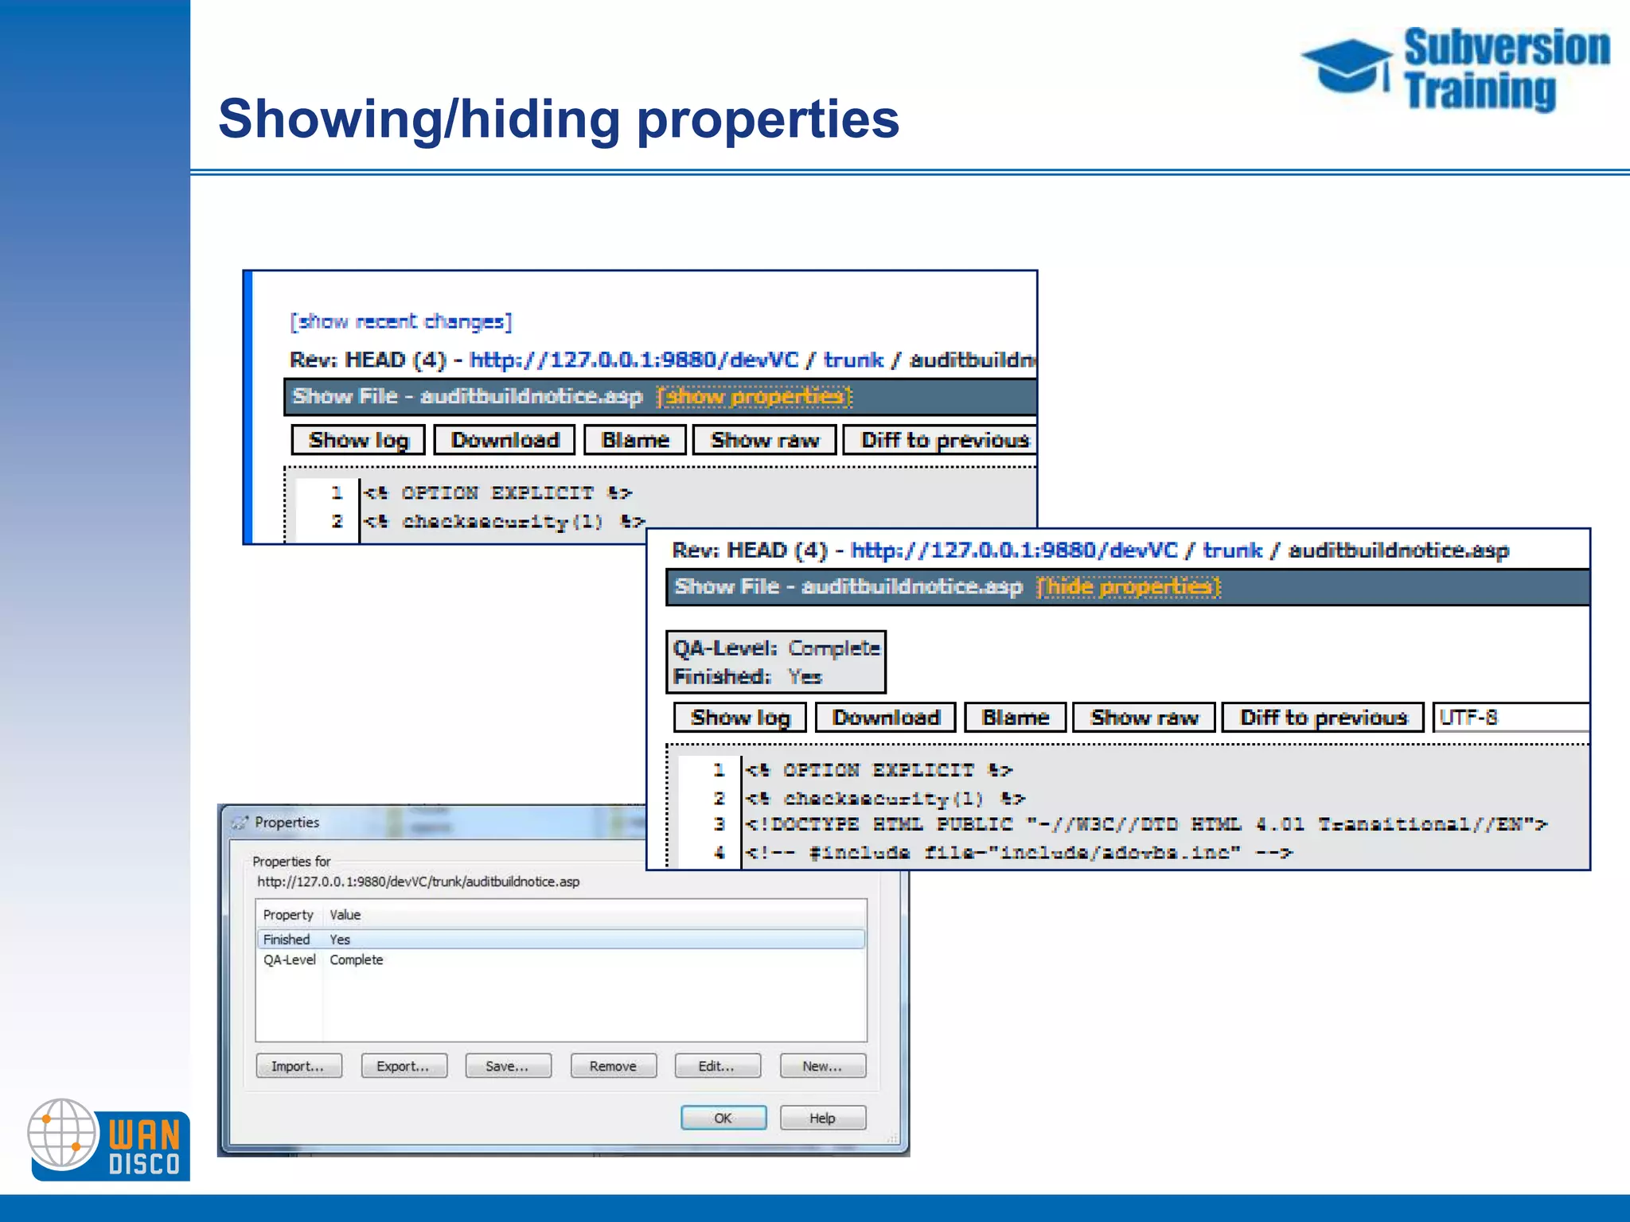Click the 'hide properties' toggle link
This screenshot has width=1630, height=1222.
1129,587
